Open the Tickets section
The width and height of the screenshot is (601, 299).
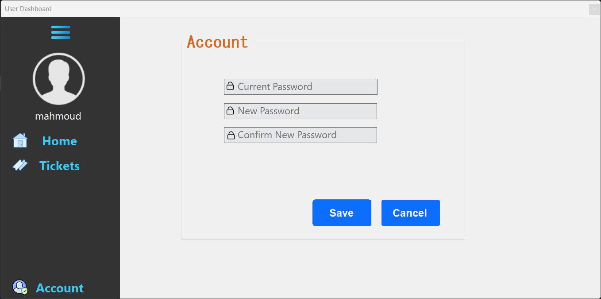coord(59,165)
